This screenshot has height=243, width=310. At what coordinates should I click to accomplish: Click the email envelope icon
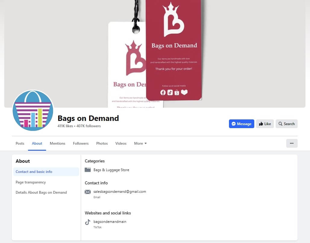88,192
